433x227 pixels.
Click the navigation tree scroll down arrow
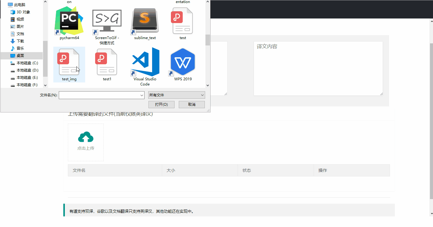(x=45, y=85)
